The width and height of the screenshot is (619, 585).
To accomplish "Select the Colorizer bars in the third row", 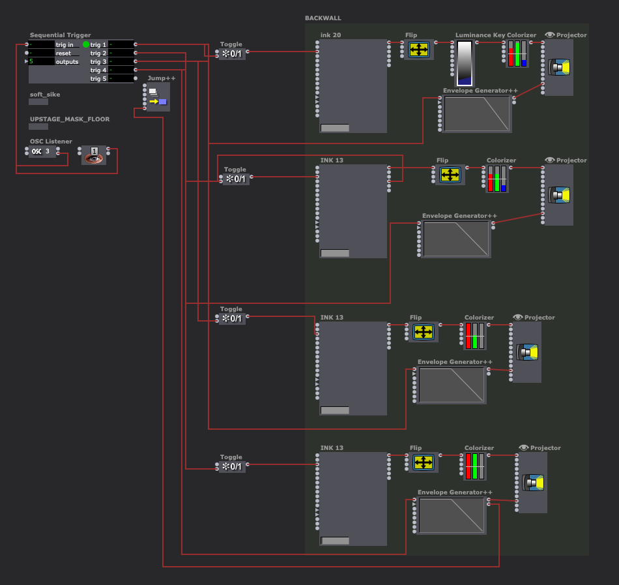I will point(475,336).
